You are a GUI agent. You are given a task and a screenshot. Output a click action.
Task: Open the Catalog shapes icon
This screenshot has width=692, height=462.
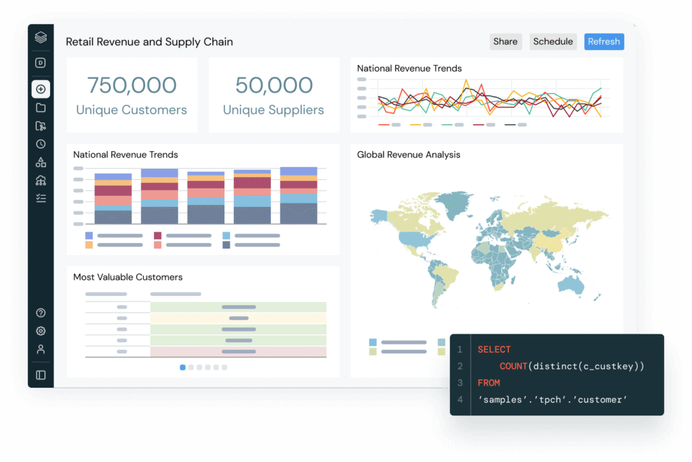tap(41, 162)
